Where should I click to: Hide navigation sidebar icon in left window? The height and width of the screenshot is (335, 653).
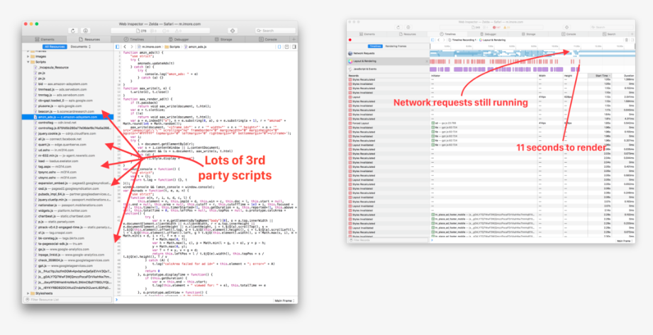pyautogui.click(x=118, y=47)
